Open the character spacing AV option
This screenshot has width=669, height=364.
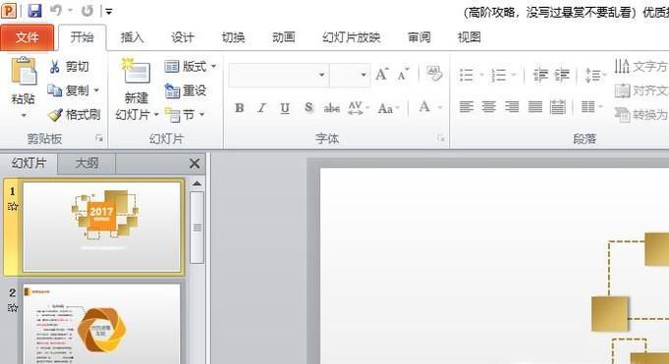pos(358,108)
